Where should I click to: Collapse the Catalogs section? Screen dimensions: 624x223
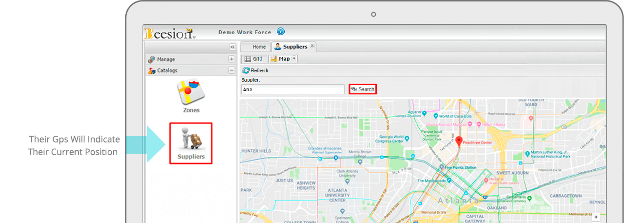coord(232,70)
